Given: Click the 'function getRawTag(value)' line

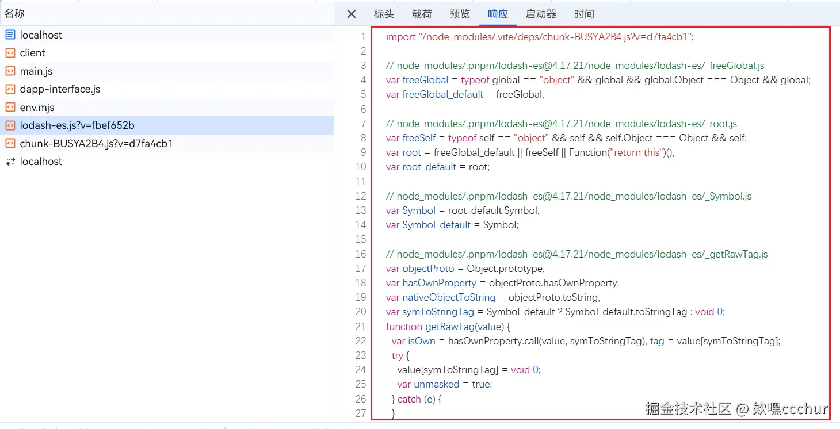Looking at the screenshot, I should [x=448, y=327].
